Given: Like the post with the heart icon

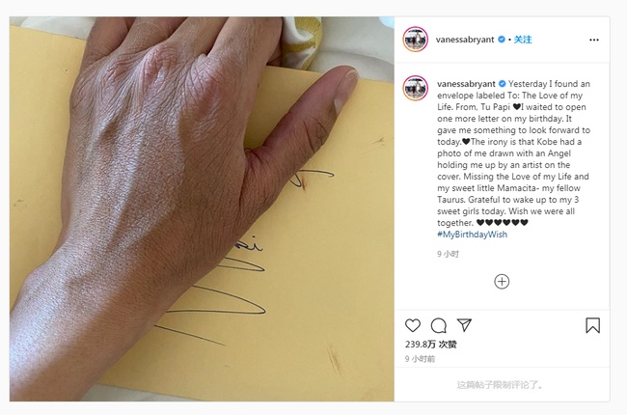Looking at the screenshot, I should [x=413, y=325].
